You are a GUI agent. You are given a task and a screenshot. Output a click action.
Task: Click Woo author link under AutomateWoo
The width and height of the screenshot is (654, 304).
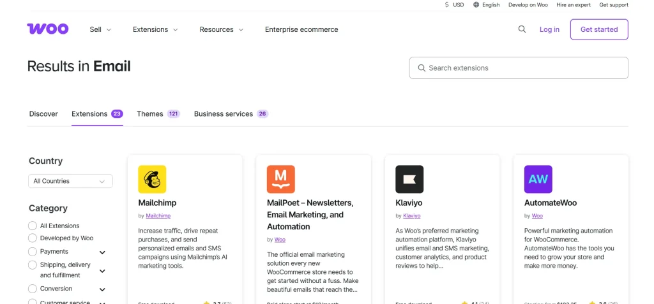coord(537,215)
